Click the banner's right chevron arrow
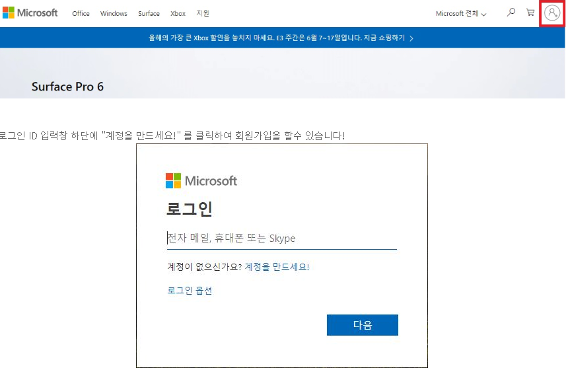This screenshot has height=370, width=566. coord(411,38)
